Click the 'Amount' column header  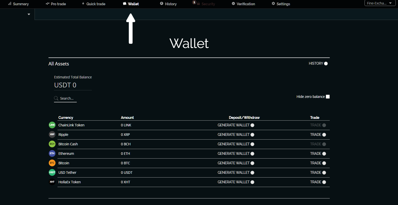click(127, 118)
